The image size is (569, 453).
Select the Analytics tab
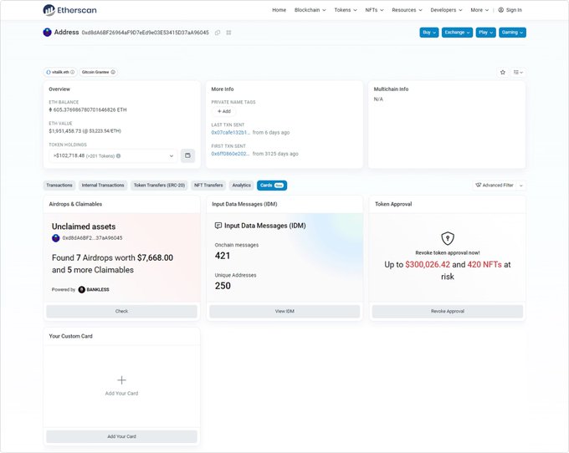point(241,185)
